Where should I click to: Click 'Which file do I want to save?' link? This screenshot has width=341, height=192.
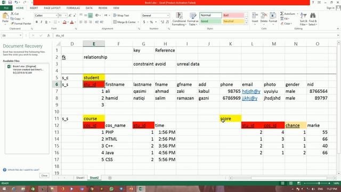pos(23,170)
